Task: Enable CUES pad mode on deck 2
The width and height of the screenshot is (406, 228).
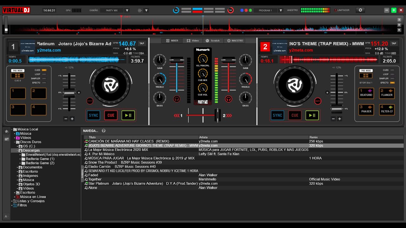Action: pyautogui.click(x=392, y=70)
